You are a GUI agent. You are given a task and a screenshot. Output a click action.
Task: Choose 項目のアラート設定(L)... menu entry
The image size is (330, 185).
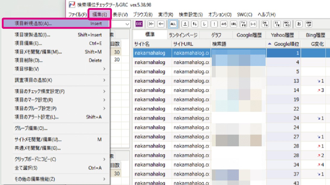(x=56, y=117)
